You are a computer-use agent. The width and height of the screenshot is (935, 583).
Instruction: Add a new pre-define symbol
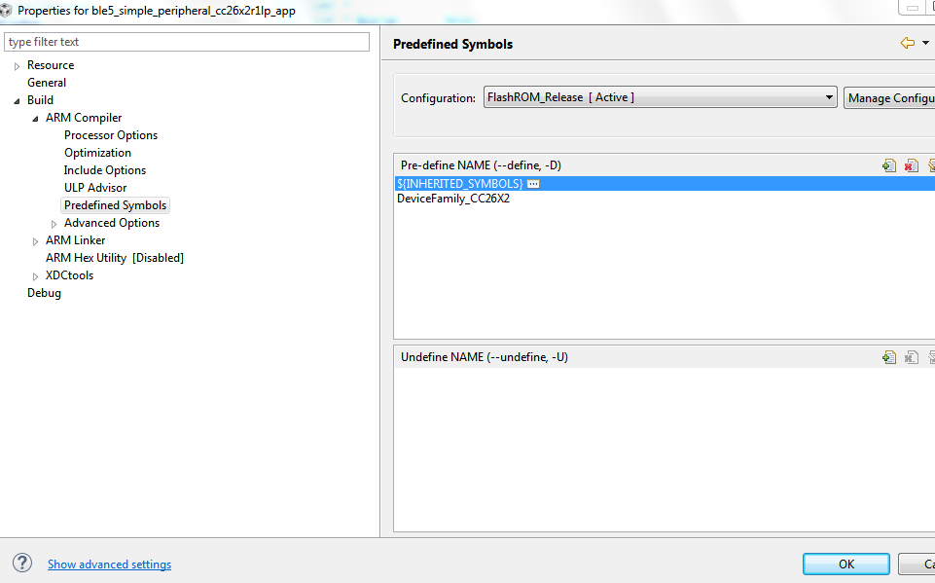[889, 165]
